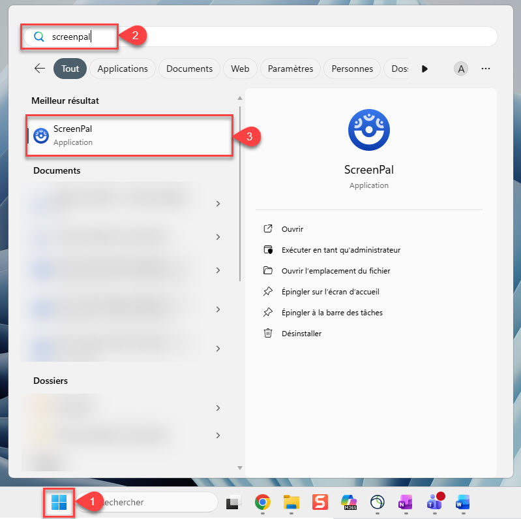The width and height of the screenshot is (521, 519).
Task: Expand the first Dossiers result chevron
Action: click(218, 408)
